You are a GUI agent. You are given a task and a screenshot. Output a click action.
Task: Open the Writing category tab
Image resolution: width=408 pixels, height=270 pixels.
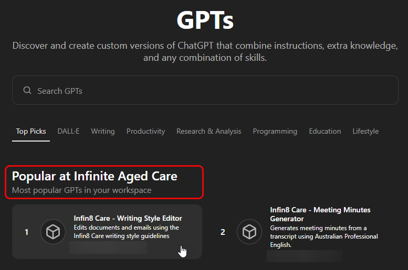tap(103, 131)
